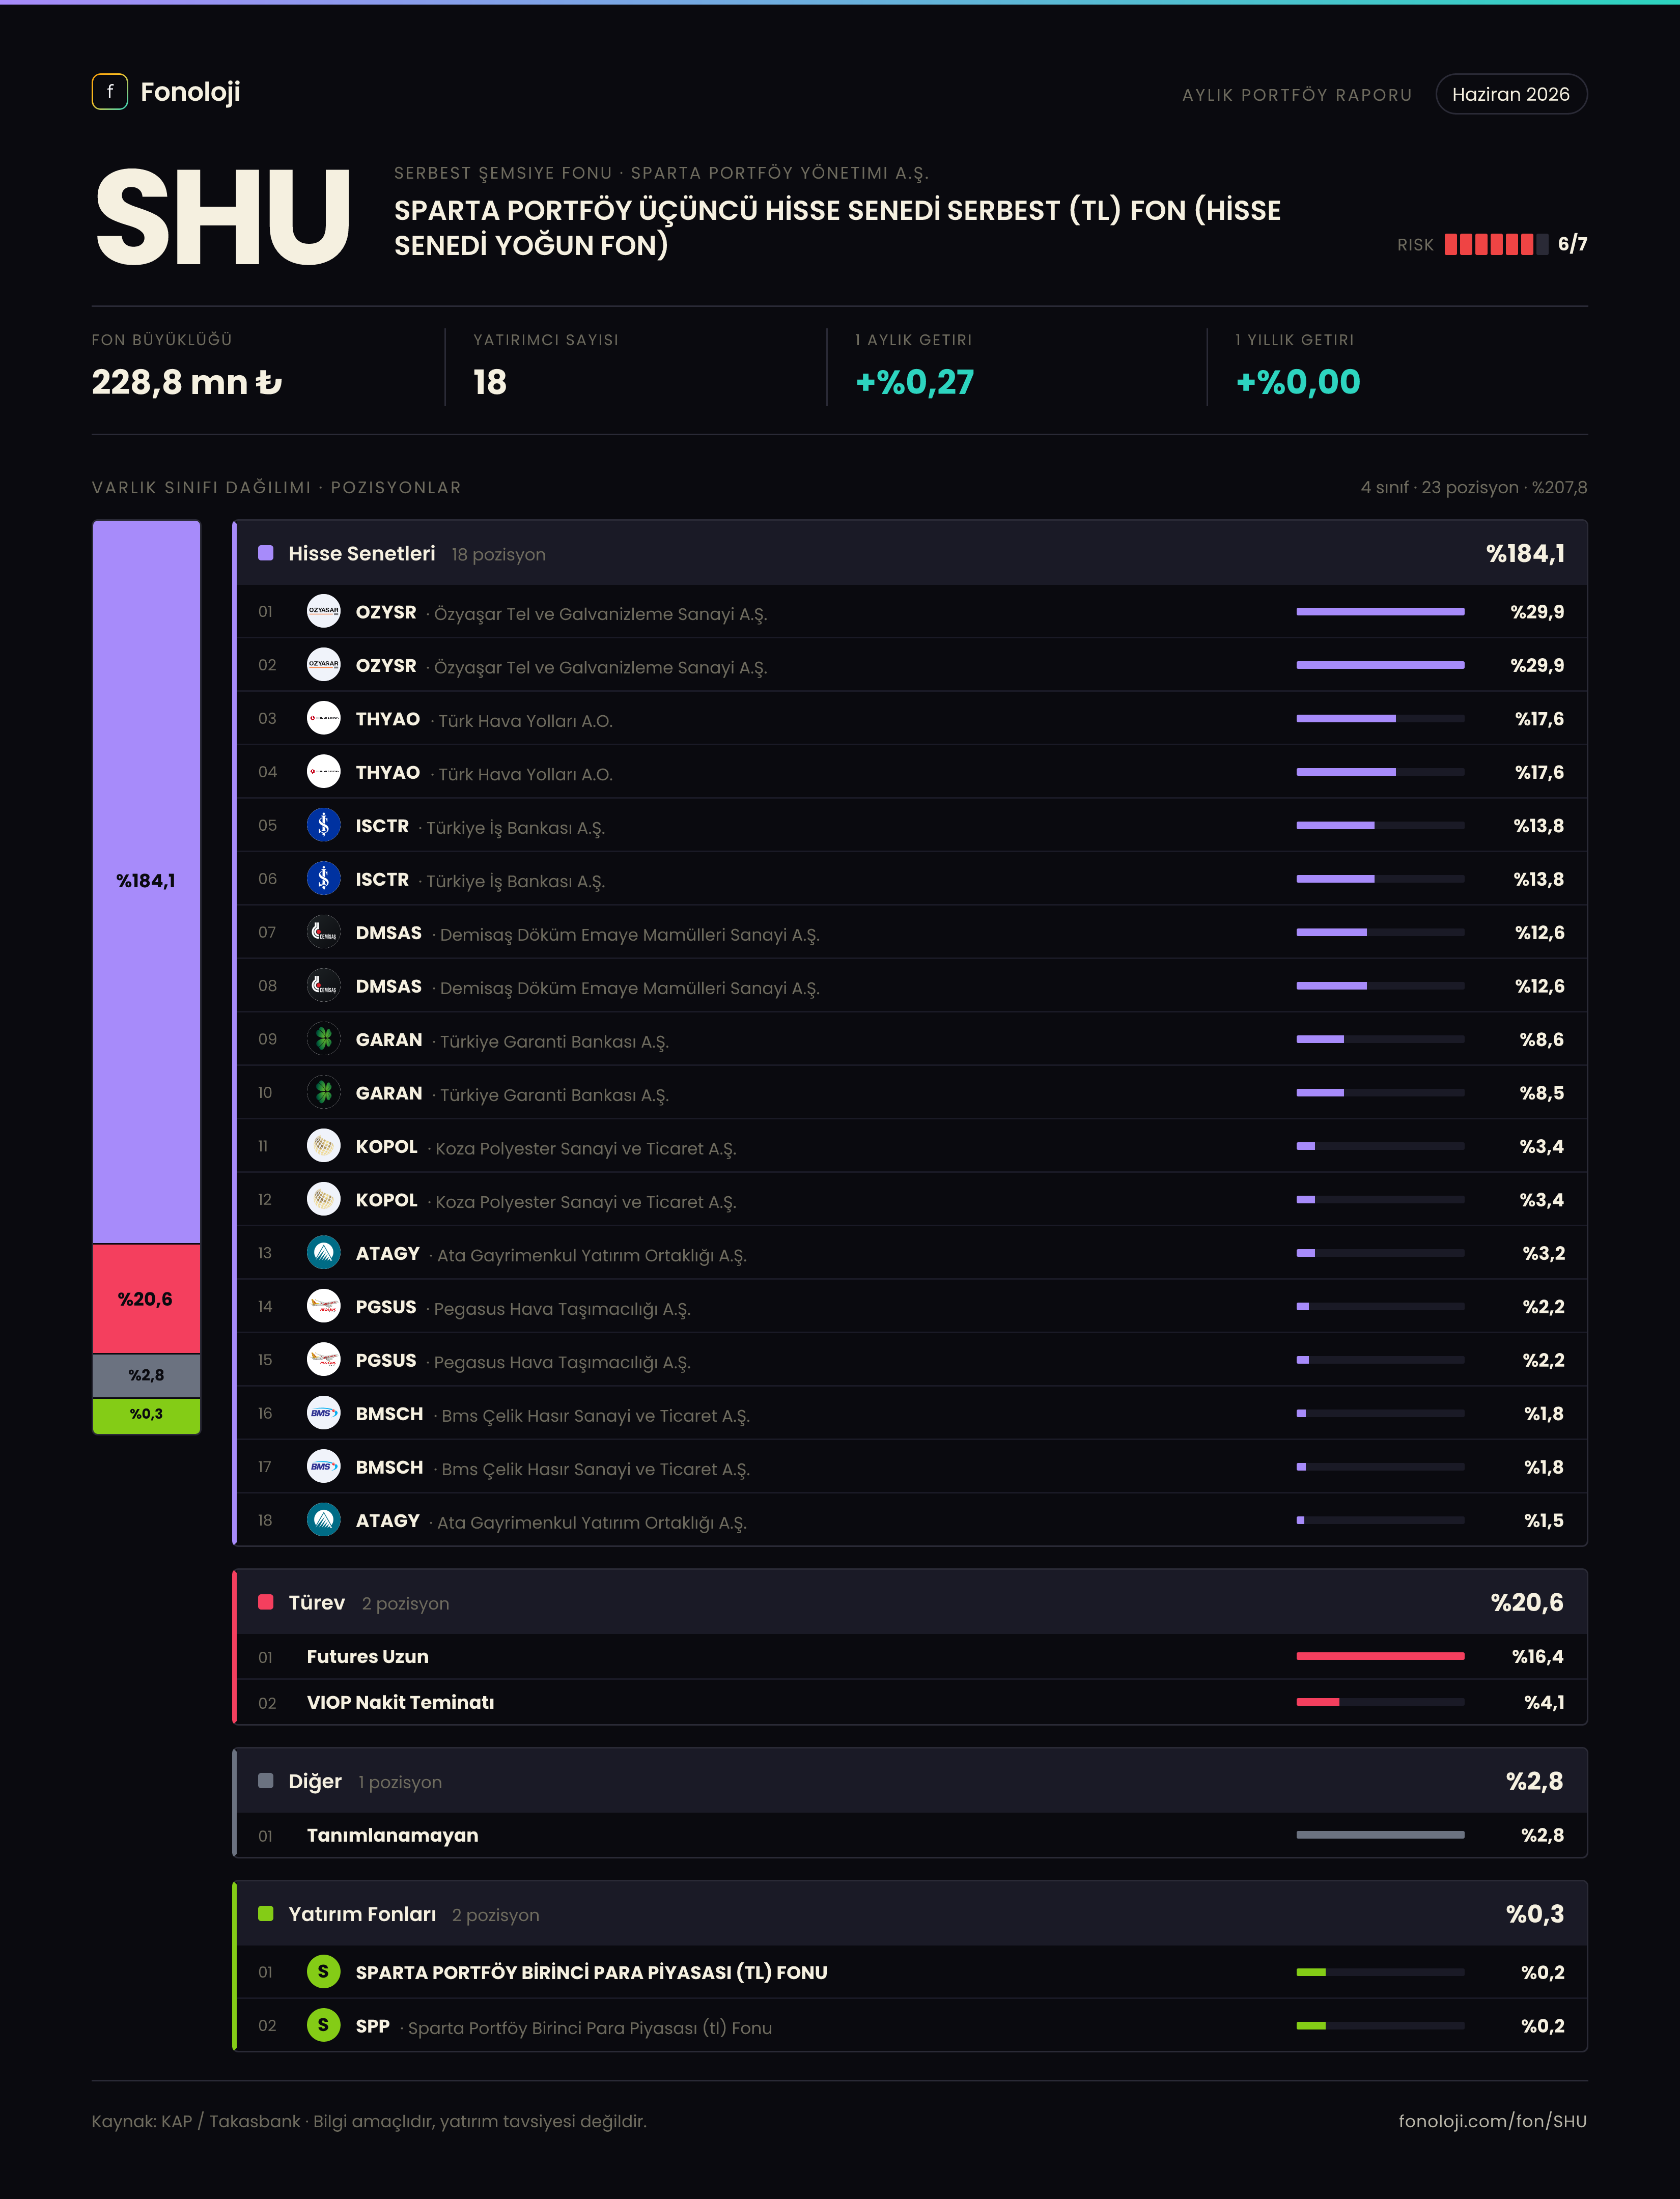Screen dimensions: 1680x2199
Task: Select the THYAO logo in row 04
Action: coord(323,772)
